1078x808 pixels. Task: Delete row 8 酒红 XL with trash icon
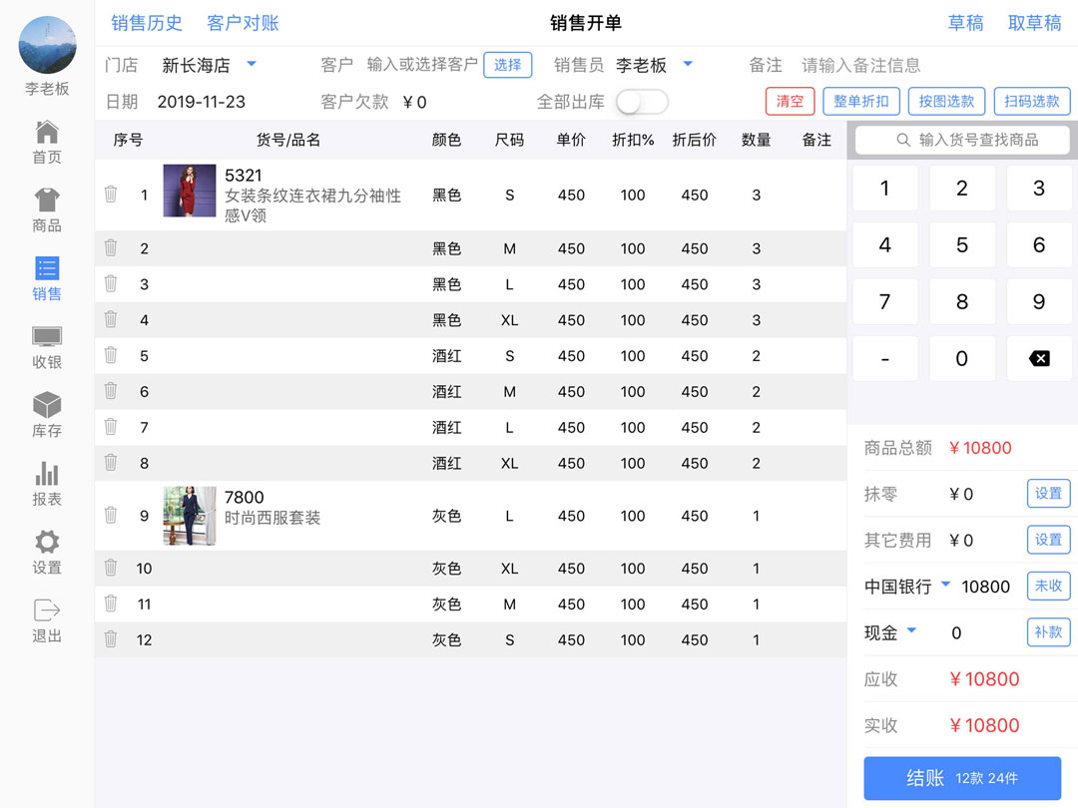[111, 463]
